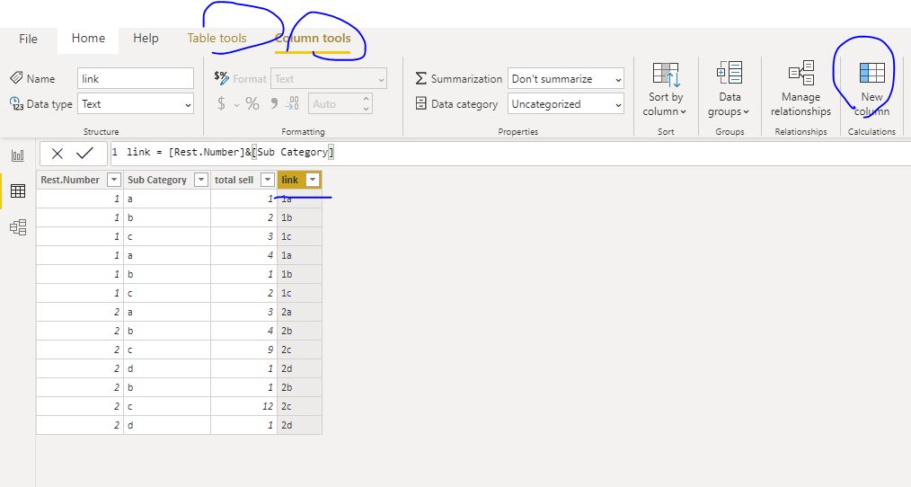Open the Data category dropdown

coord(566,104)
